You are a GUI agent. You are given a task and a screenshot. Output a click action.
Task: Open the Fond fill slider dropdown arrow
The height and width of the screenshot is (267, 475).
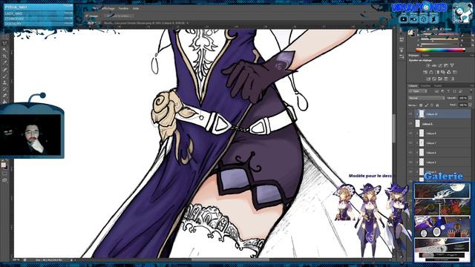[x=470, y=105]
